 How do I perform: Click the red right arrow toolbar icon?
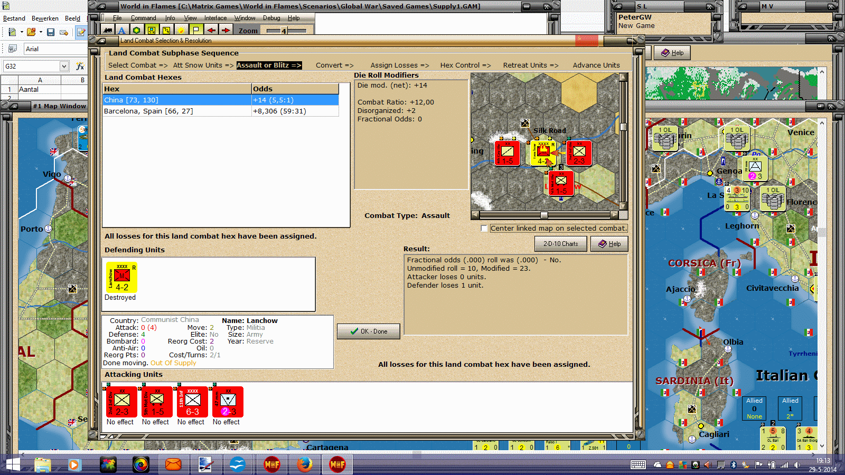(x=226, y=31)
